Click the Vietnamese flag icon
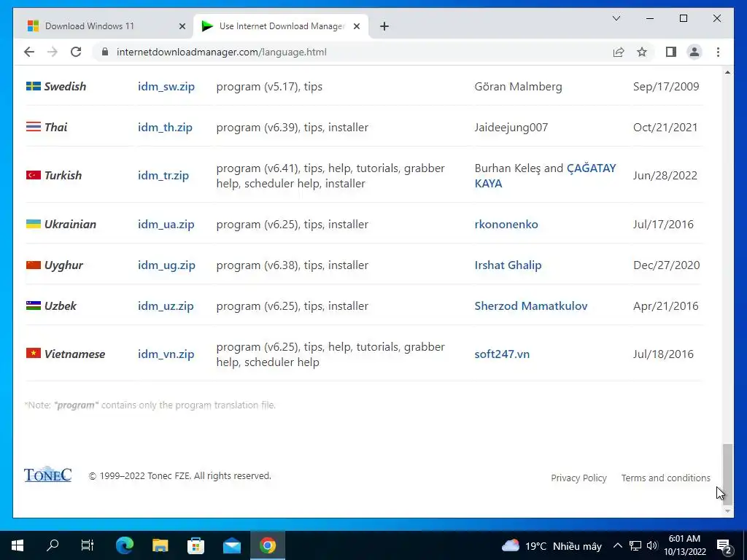The width and height of the screenshot is (747, 560). 34,354
